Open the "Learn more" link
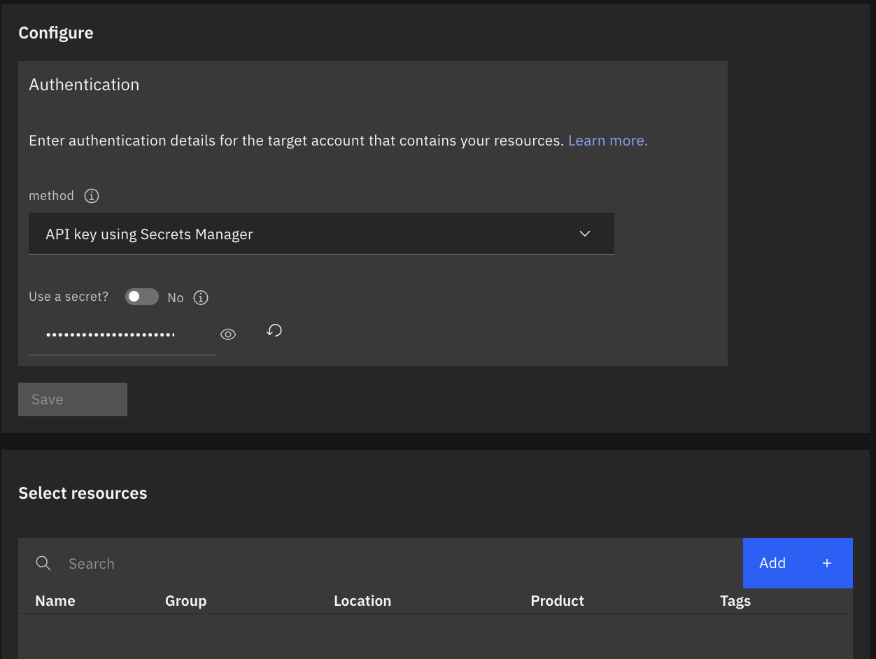This screenshot has height=659, width=876. pos(606,140)
